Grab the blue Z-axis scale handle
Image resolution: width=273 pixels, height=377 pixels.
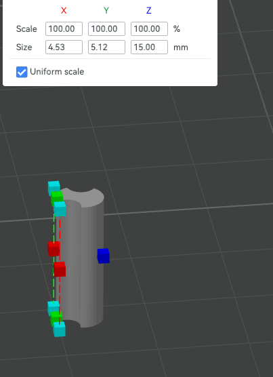(x=104, y=256)
